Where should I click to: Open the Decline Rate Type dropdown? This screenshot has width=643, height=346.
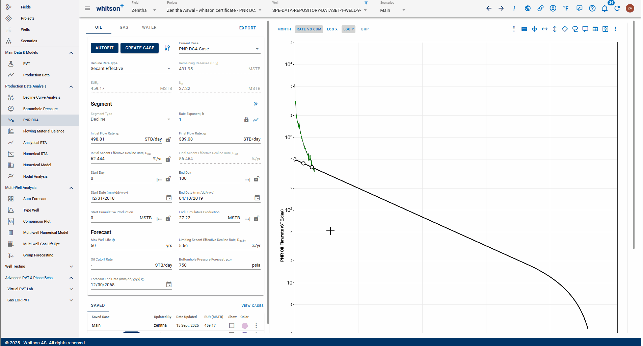(x=131, y=69)
